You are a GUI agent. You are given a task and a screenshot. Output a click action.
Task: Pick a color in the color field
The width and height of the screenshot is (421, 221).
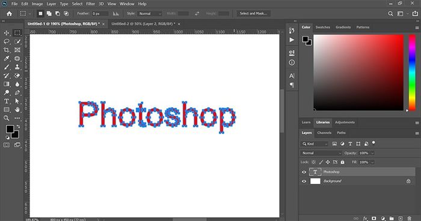point(358,72)
